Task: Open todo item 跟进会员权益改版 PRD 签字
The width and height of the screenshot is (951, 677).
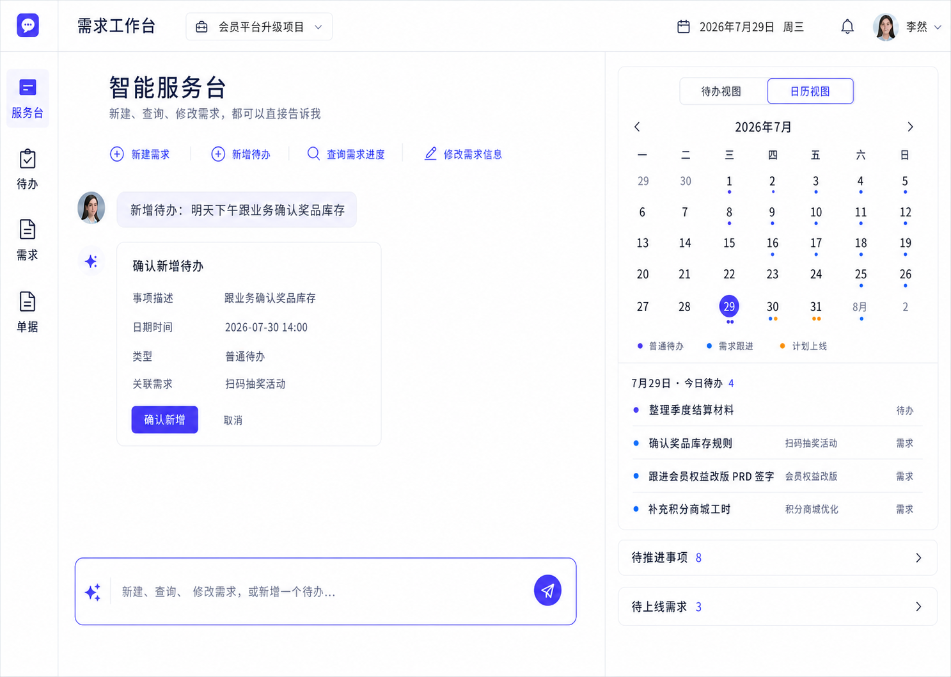Action: click(778, 477)
